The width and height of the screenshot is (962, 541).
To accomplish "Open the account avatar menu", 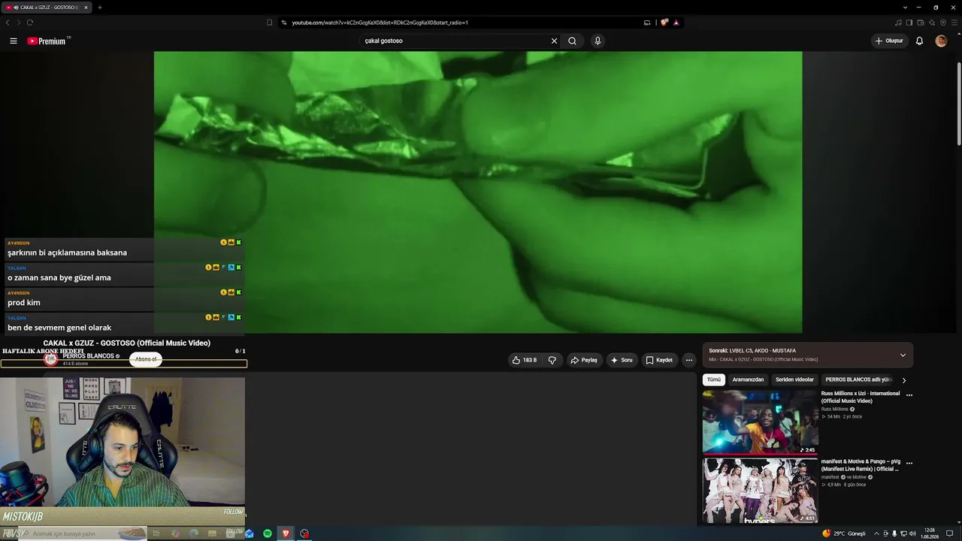I will [x=941, y=41].
